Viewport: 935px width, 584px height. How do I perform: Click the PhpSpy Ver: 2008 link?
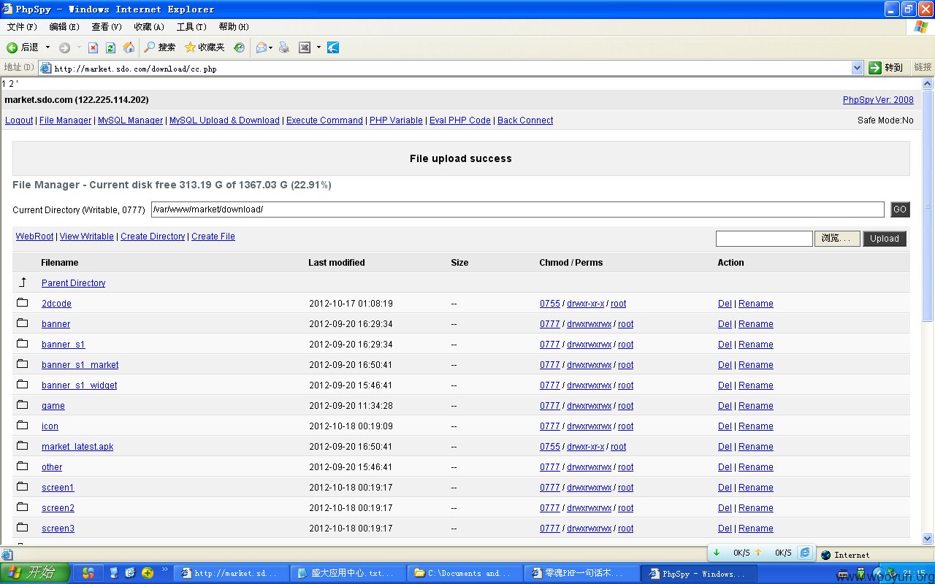click(x=878, y=100)
